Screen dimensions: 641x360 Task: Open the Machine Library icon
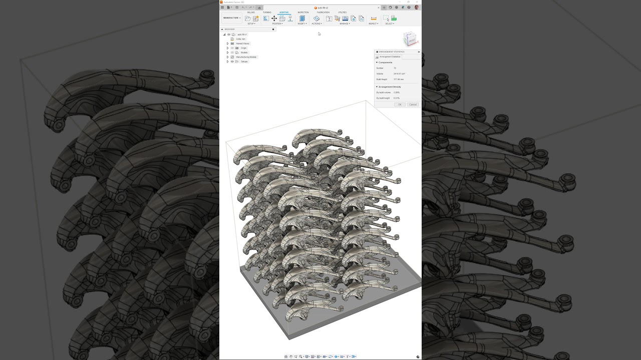(x=345, y=18)
